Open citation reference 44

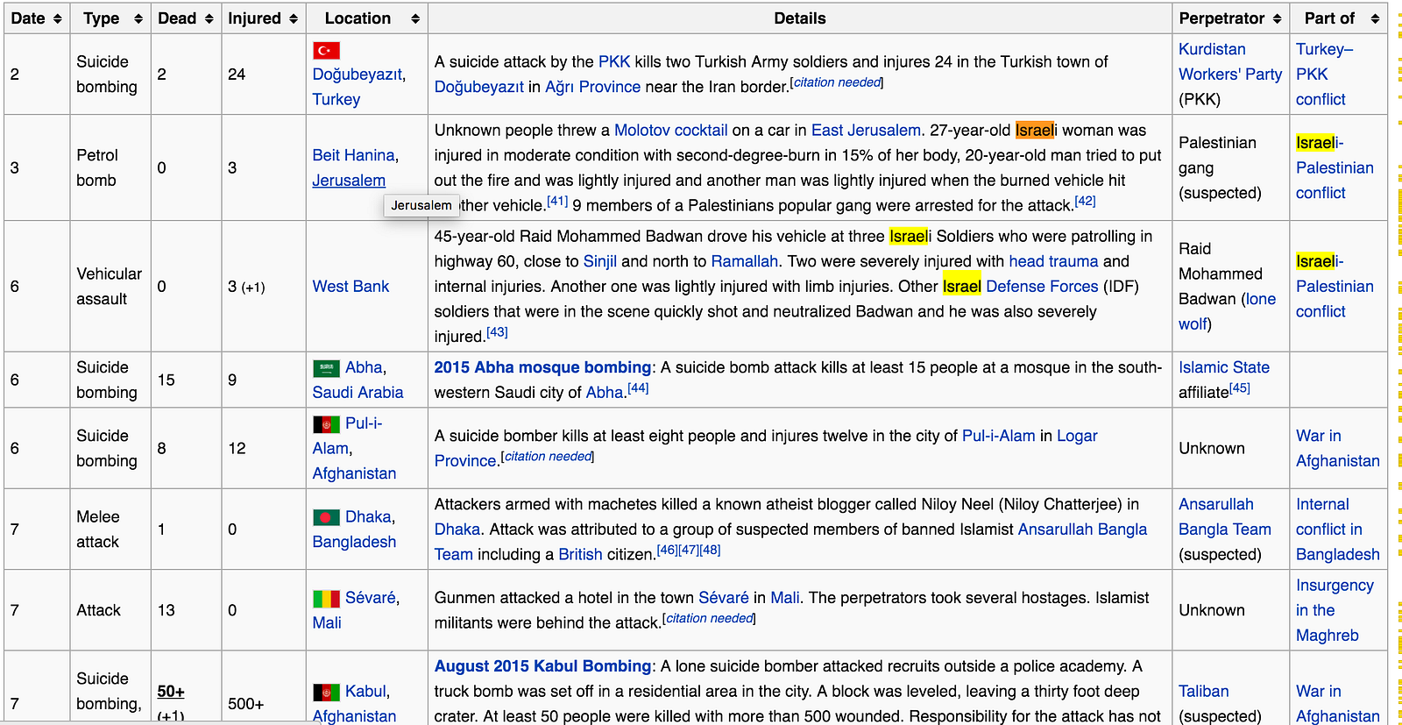coord(638,387)
